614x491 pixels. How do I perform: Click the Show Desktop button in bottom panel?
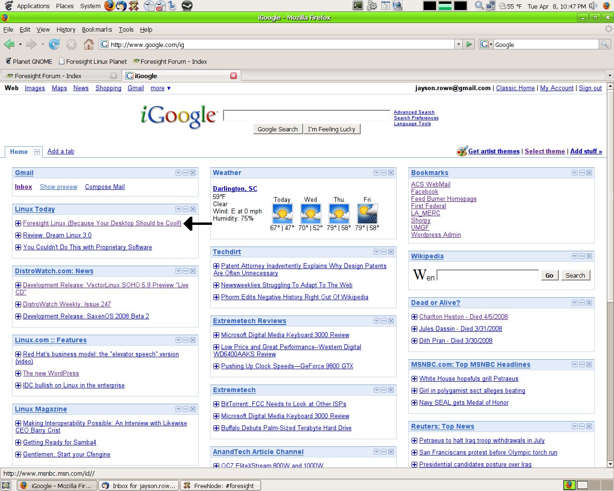pos(6,485)
